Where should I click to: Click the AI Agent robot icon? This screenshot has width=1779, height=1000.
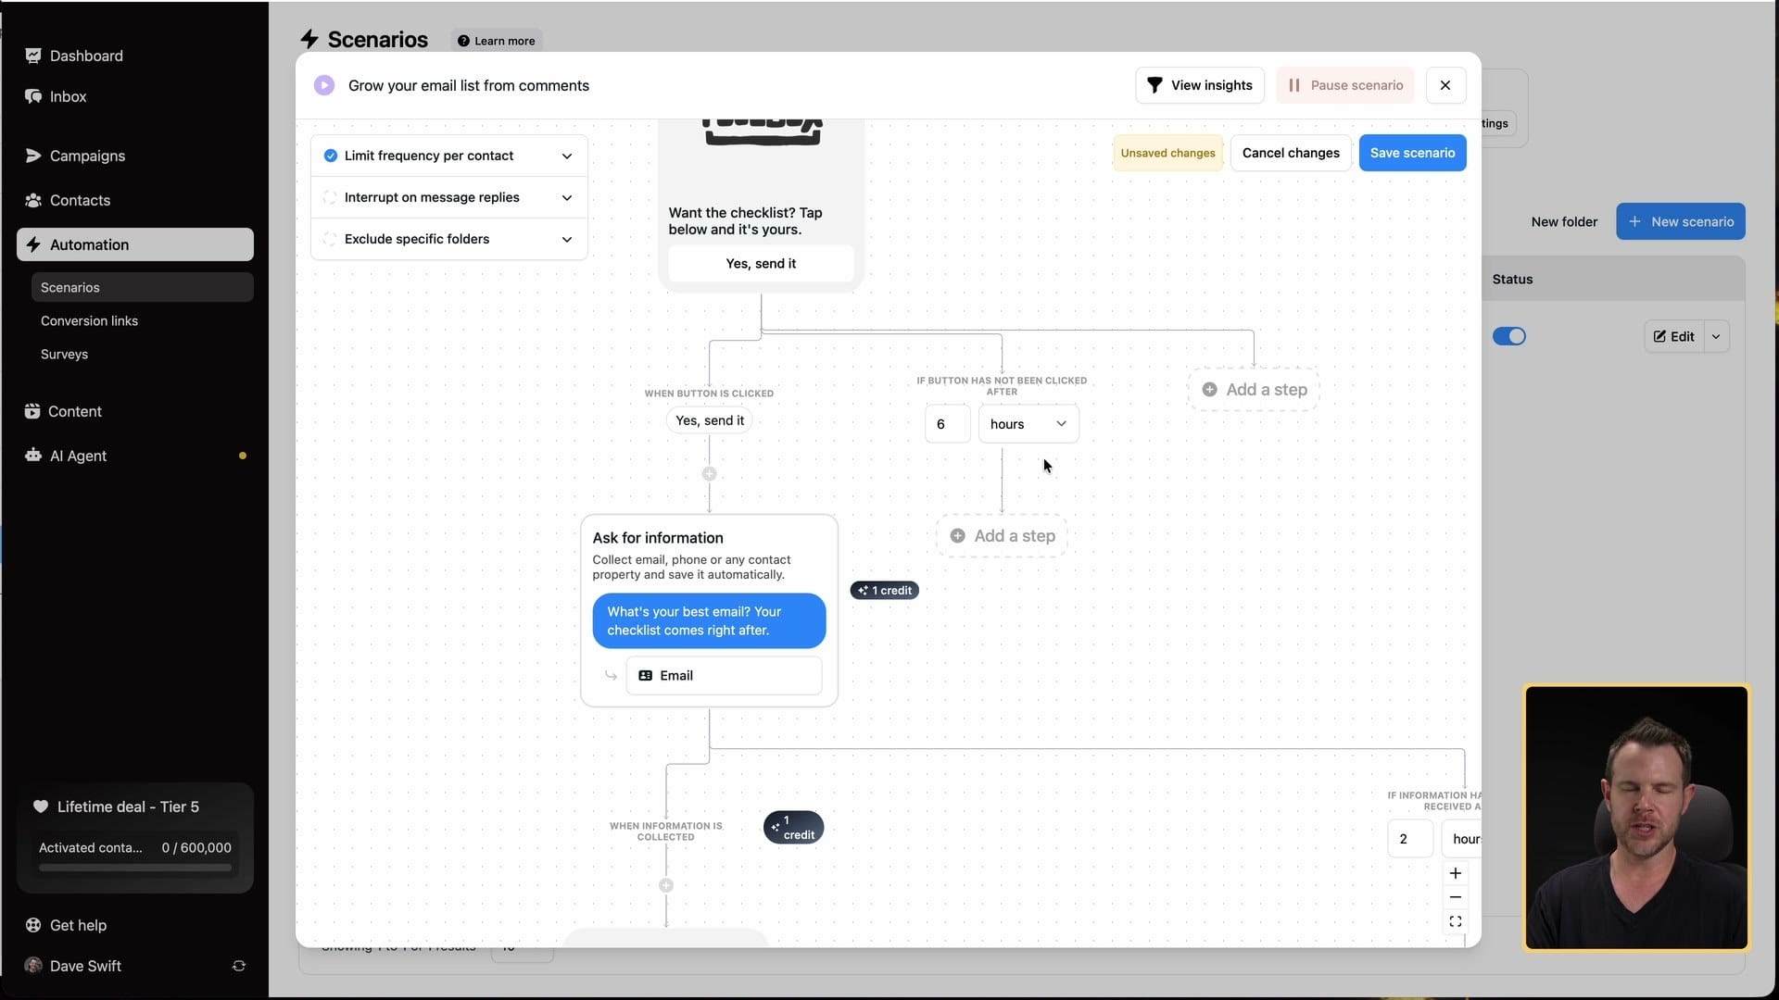(33, 456)
